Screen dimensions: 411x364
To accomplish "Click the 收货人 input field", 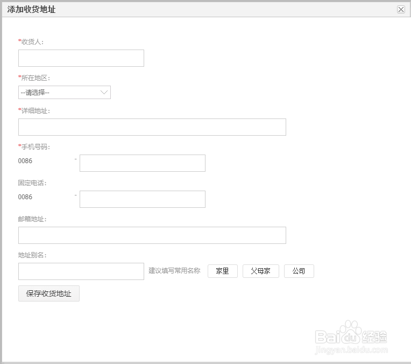I will pyautogui.click(x=81, y=58).
